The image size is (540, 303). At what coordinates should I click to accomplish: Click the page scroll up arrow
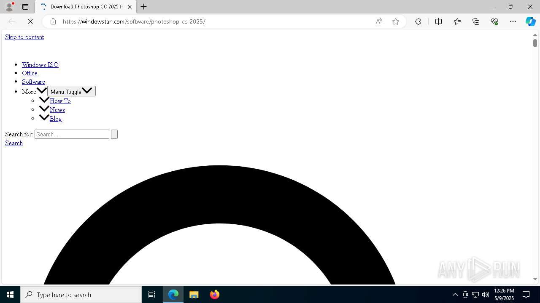(535, 35)
